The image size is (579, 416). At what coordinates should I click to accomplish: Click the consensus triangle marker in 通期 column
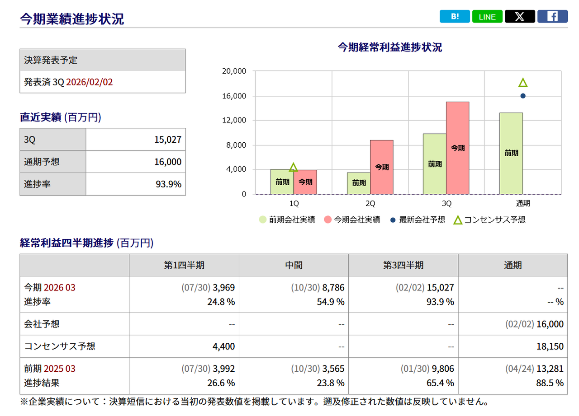click(523, 83)
